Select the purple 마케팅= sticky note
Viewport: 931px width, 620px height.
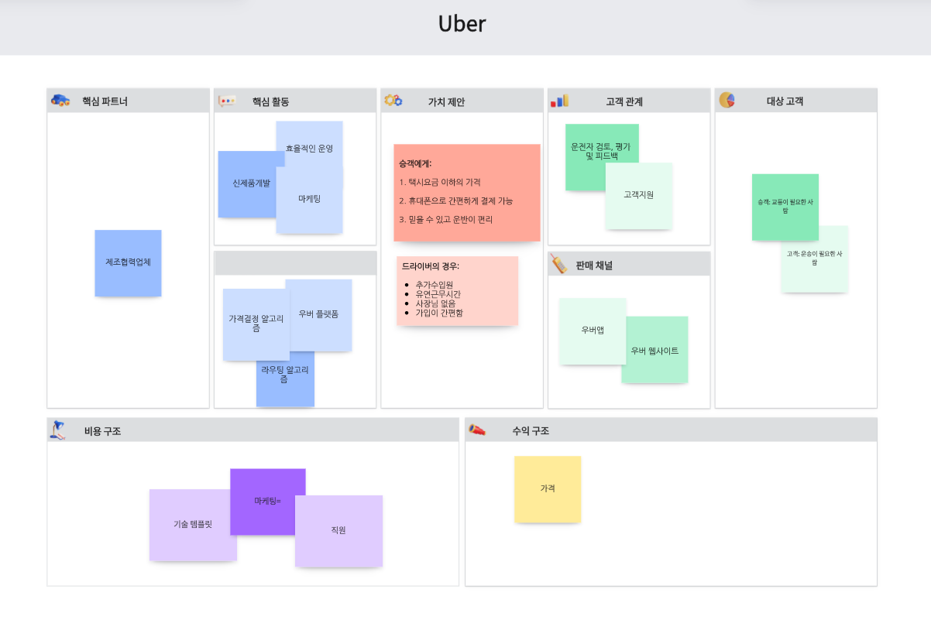[268, 502]
